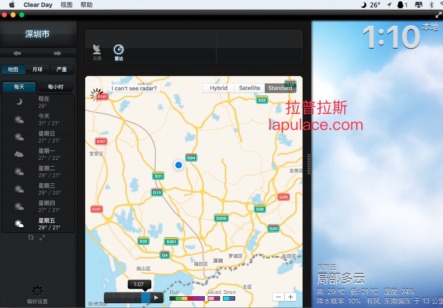443x308 pixels.
Task: Open the Apple menu
Action: pyautogui.click(x=12, y=5)
